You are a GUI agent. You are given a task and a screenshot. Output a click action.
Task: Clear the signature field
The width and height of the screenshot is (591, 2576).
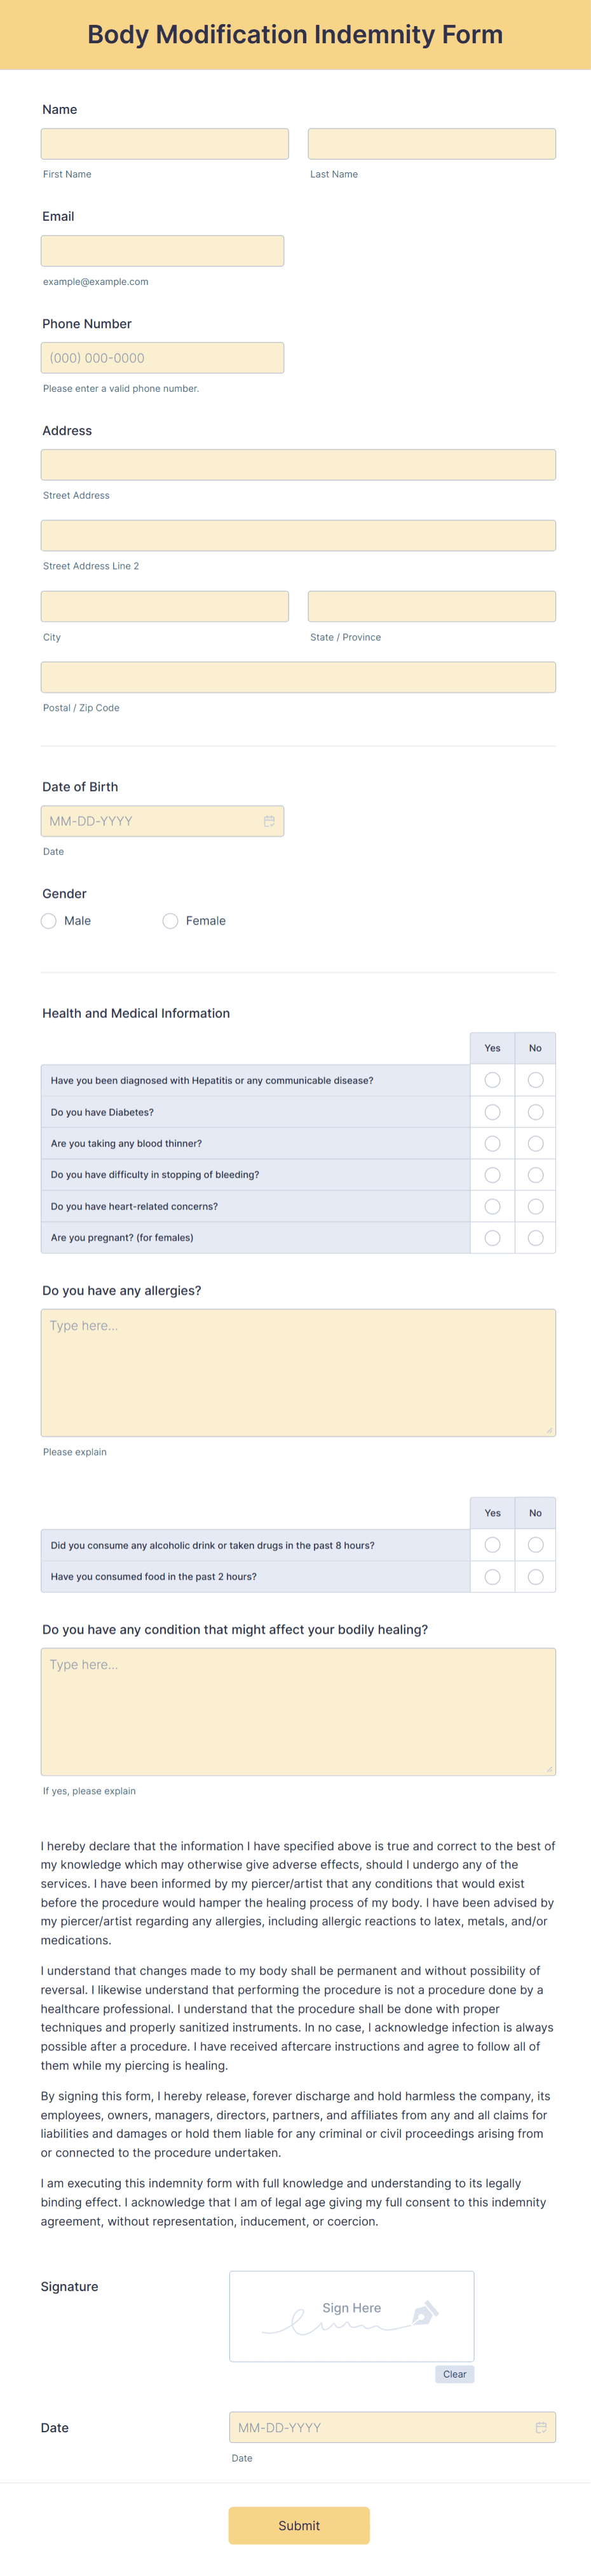(x=454, y=2373)
